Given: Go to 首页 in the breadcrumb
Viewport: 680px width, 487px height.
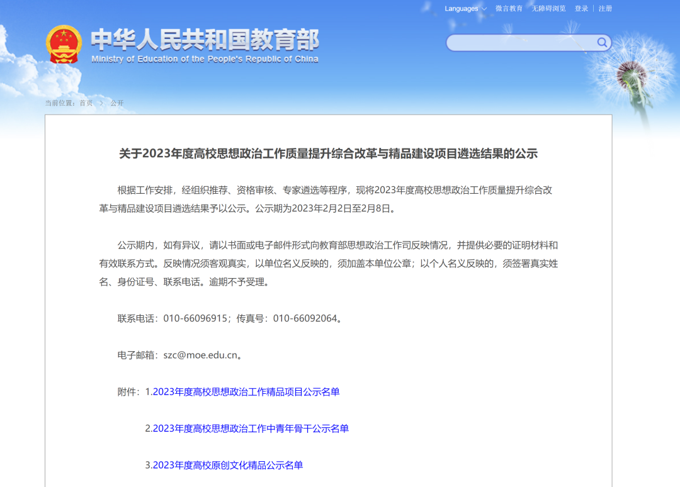Looking at the screenshot, I should pyautogui.click(x=86, y=103).
